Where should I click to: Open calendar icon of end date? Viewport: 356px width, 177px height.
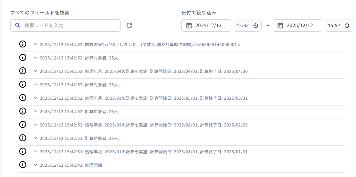click(280, 25)
